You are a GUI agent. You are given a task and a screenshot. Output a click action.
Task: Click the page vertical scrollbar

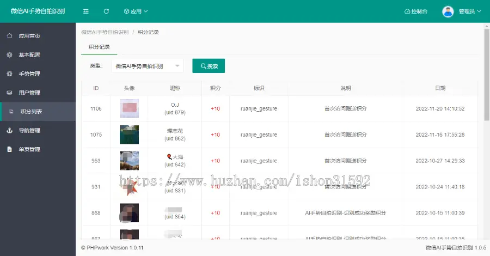(487, 75)
